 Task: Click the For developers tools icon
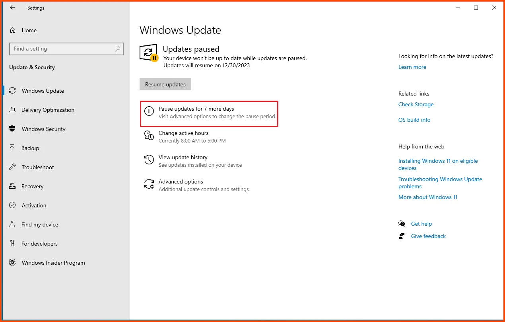(13, 244)
